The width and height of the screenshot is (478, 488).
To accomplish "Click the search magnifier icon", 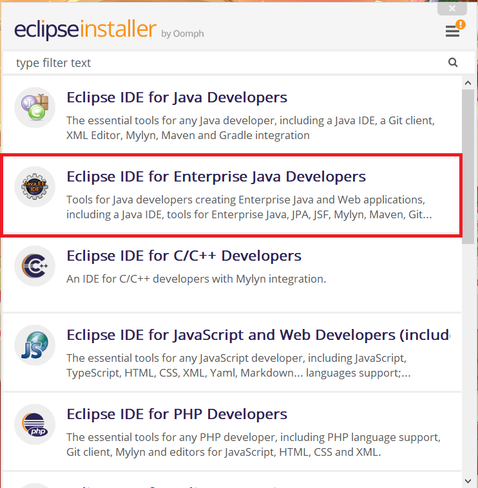I will point(453,62).
